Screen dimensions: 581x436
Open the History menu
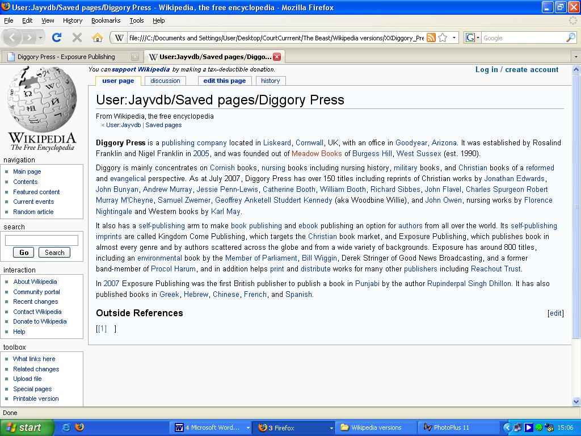[x=72, y=20]
